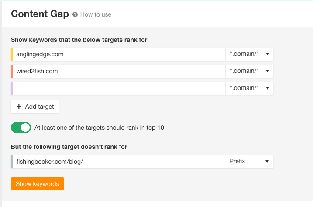Viewport: 313px width, 207px height.
Task: Click the orange color marker beside wired2fish.com
Action: point(12,71)
